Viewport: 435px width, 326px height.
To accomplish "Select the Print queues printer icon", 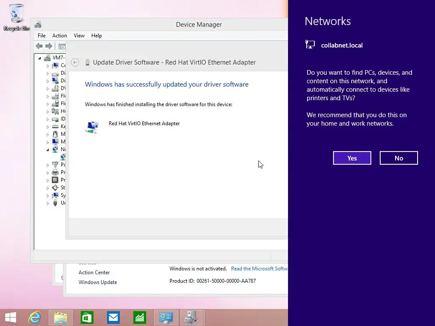I will coord(55,172).
